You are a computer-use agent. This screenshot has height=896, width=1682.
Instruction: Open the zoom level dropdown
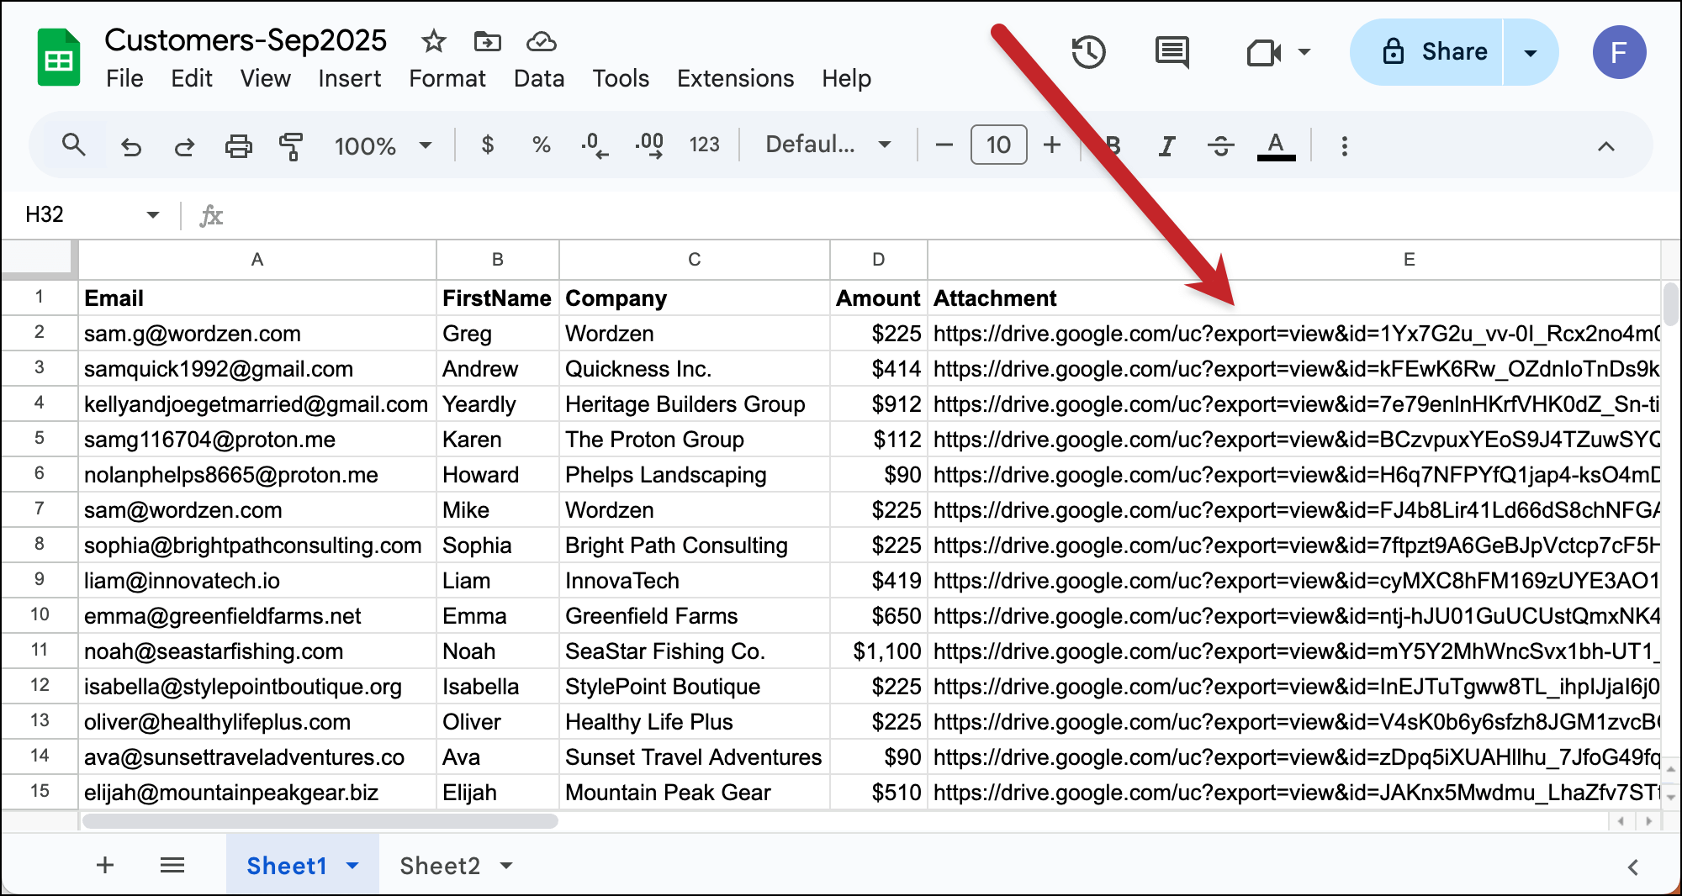tap(383, 145)
